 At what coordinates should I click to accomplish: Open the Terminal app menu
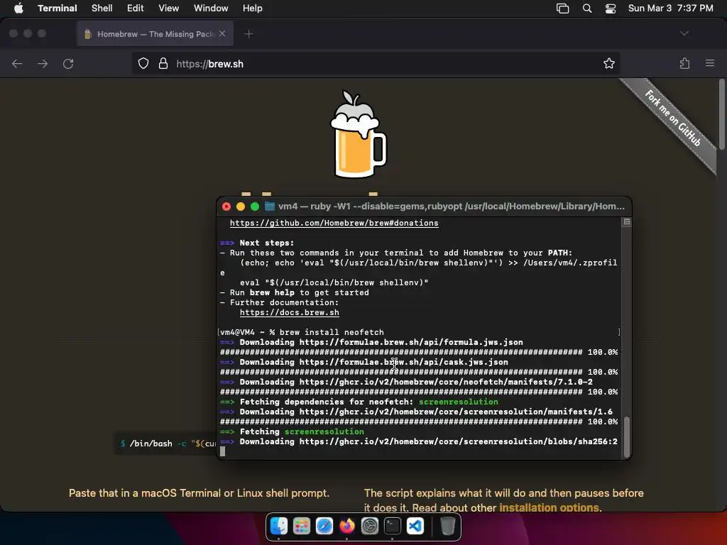click(57, 9)
